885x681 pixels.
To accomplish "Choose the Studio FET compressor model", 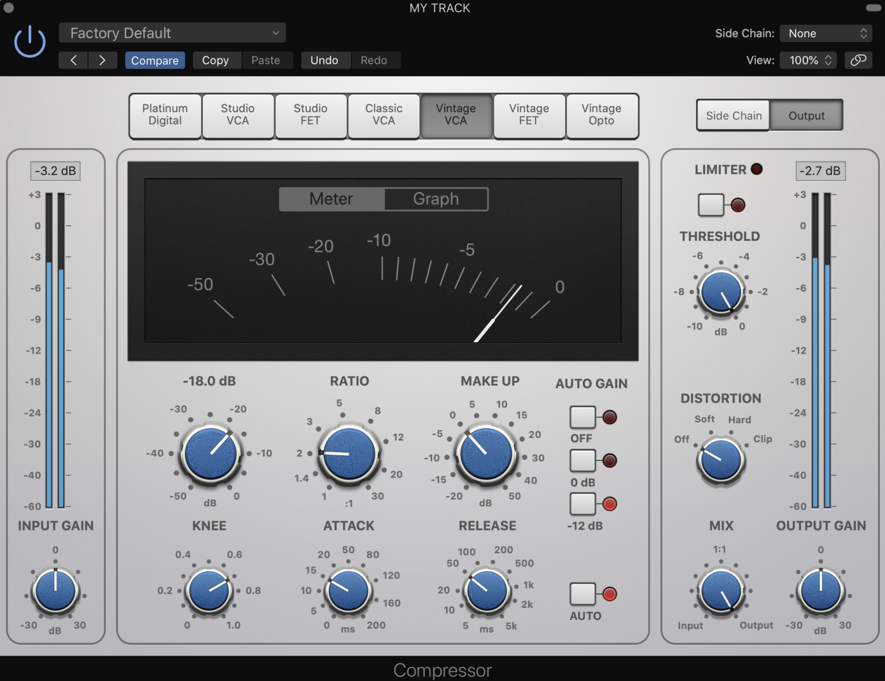I will click(x=311, y=116).
